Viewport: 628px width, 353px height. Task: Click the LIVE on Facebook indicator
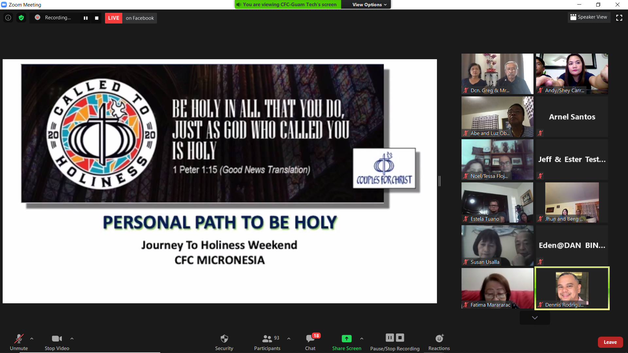(x=131, y=18)
